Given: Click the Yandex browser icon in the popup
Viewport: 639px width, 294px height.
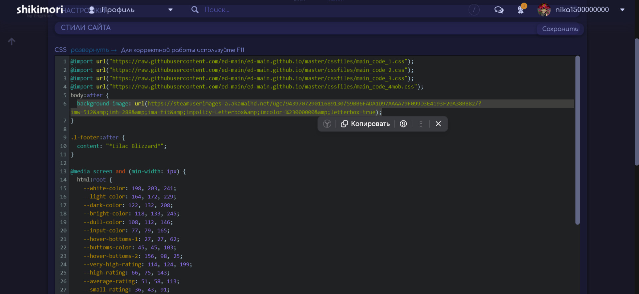Looking at the screenshot, I should point(327,124).
